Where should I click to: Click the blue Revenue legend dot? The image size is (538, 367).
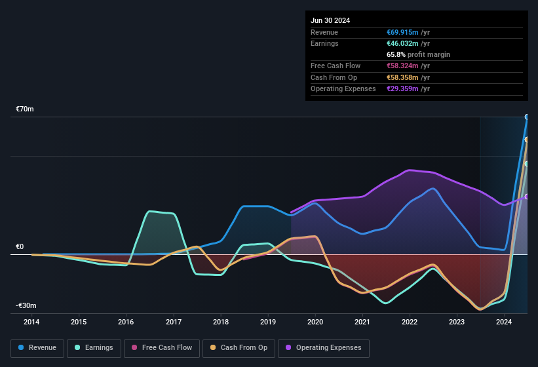(x=22, y=348)
